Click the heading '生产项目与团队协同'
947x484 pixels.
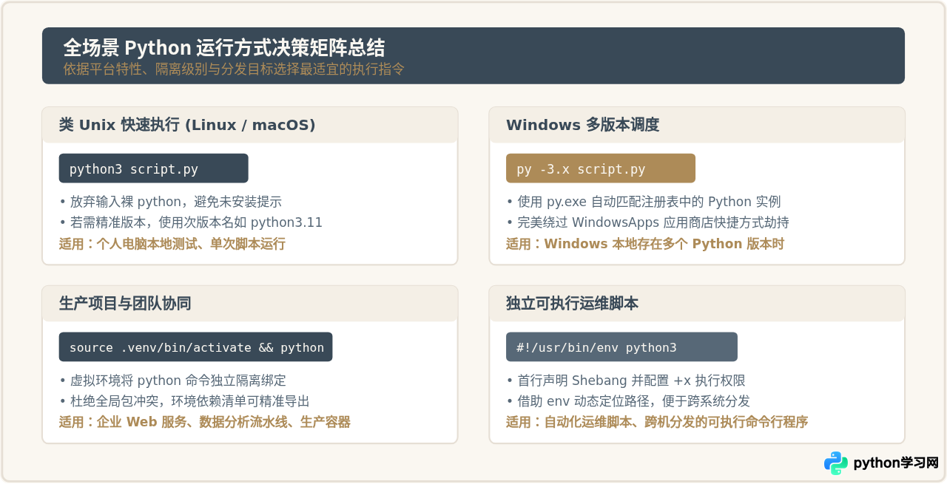[126, 304]
